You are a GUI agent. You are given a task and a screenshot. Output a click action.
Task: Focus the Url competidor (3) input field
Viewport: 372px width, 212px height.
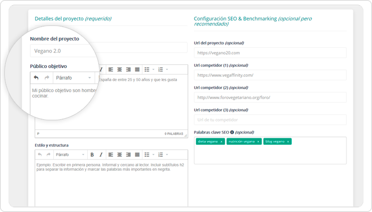270,120
